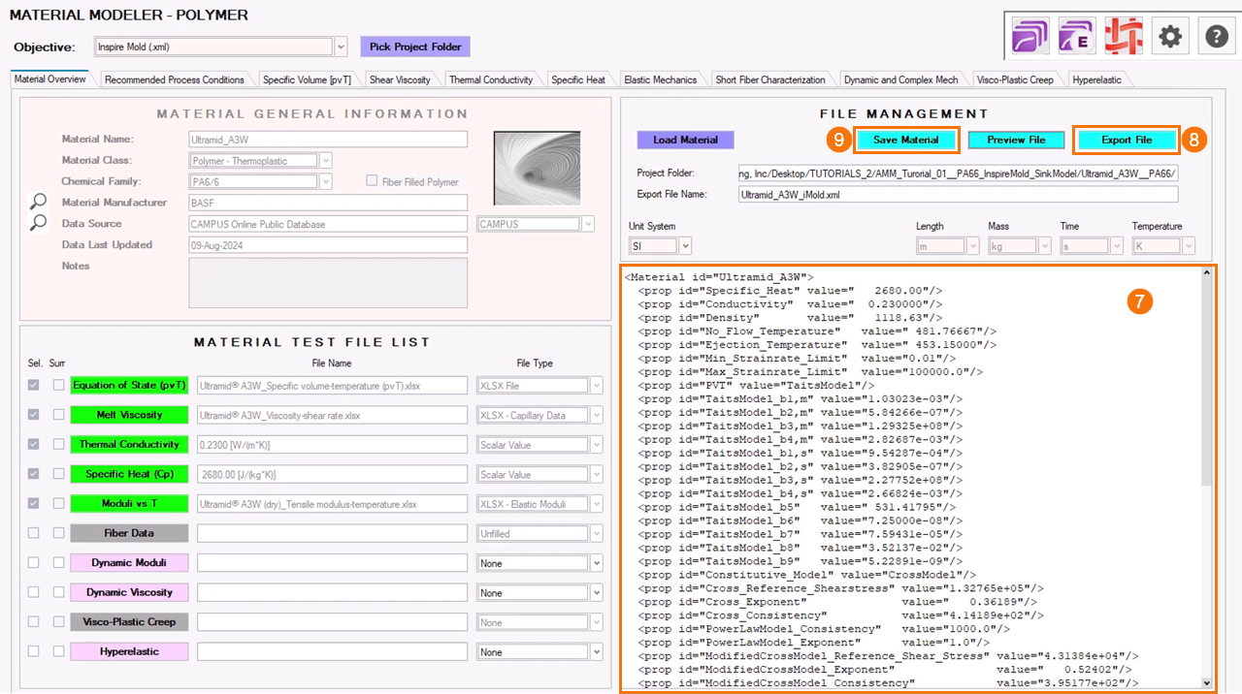Click the red woven fiber icon
This screenshot has height=694, width=1242.
pos(1123,37)
